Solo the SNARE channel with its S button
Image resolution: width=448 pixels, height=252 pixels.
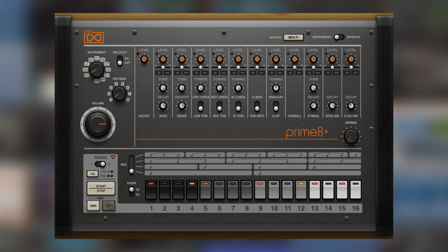tap(178, 73)
